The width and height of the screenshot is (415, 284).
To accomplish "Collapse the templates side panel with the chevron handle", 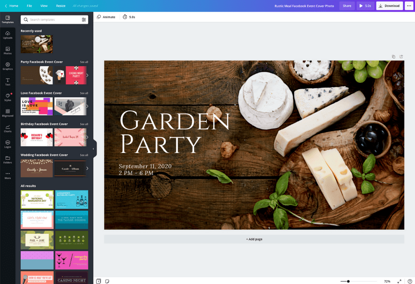I will click(94, 148).
